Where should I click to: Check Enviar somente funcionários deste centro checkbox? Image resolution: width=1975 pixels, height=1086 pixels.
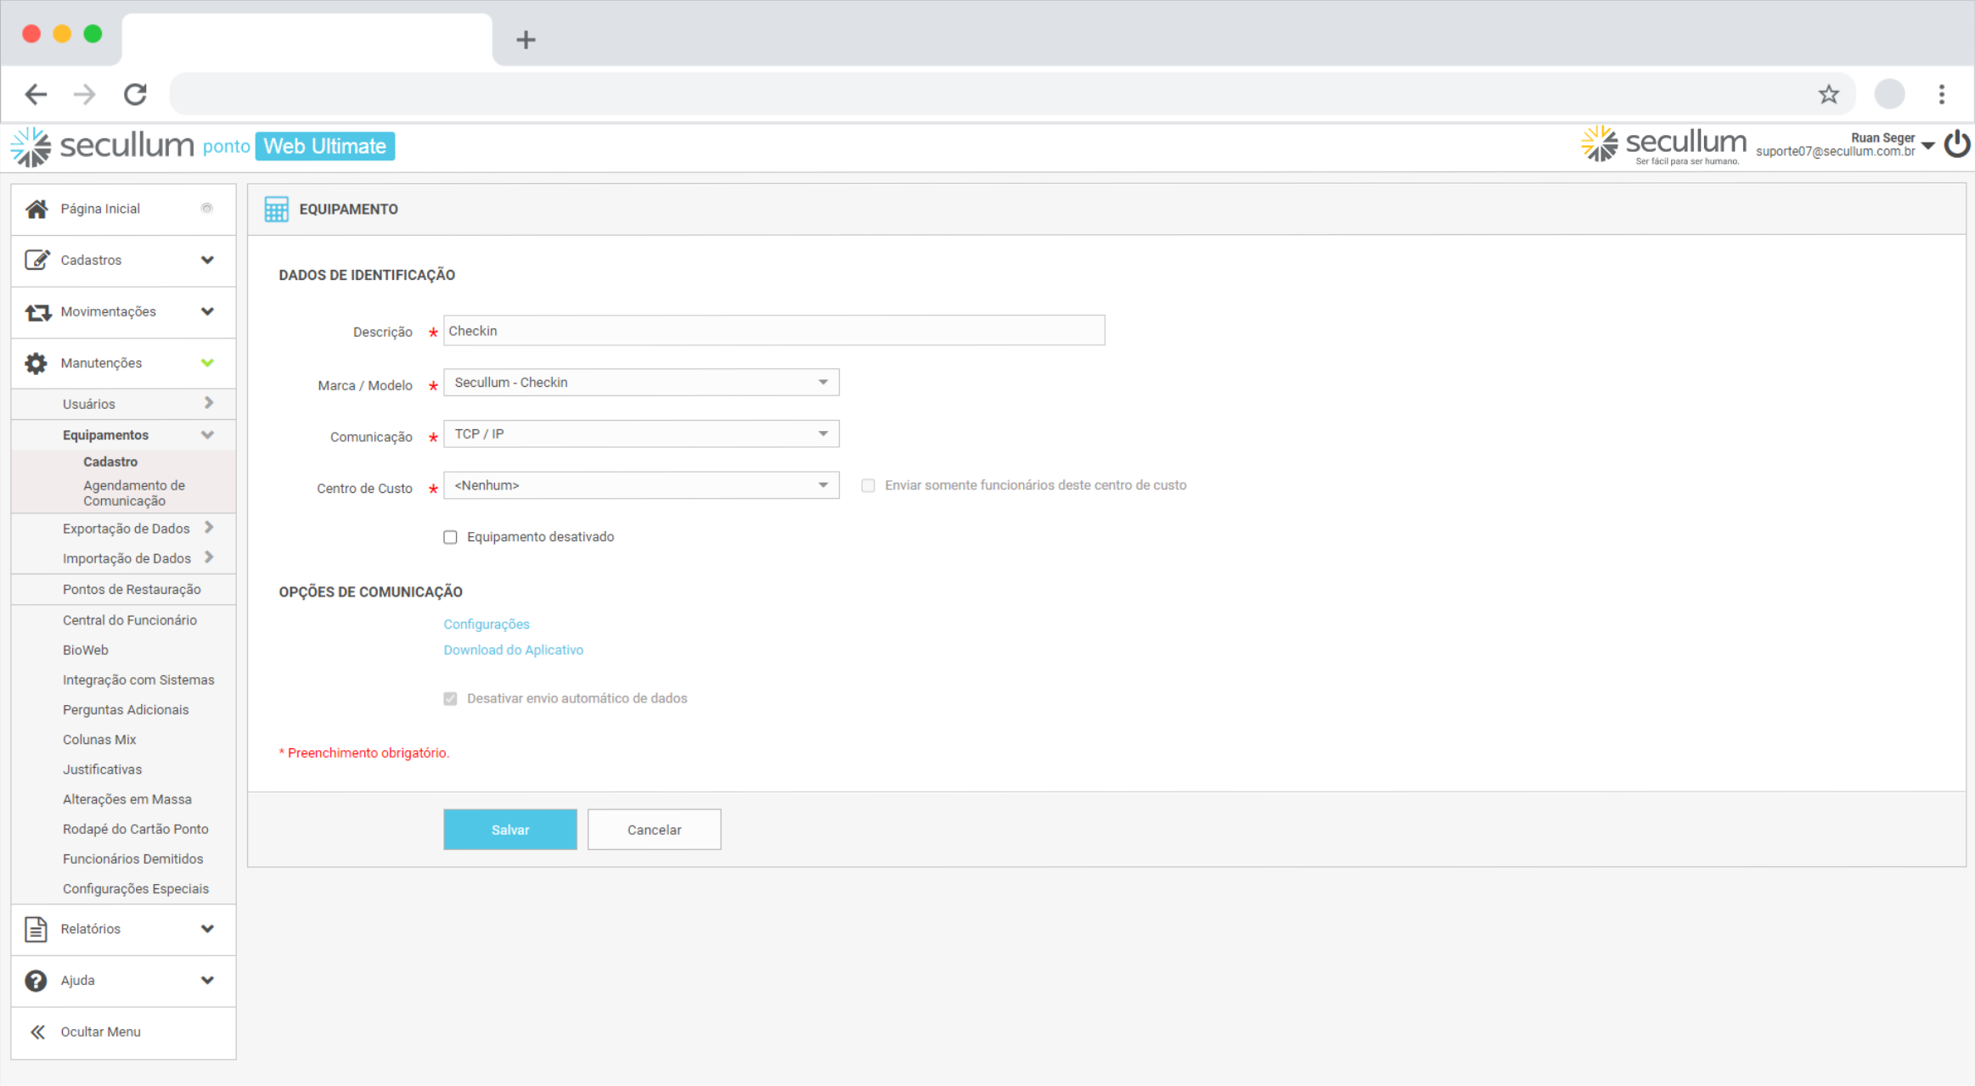coord(868,485)
